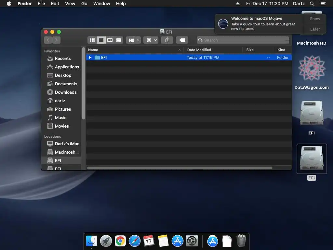Click the eject icon in menu bar

pyautogui.click(x=238, y=4)
